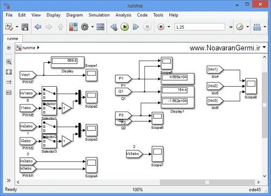The width and height of the screenshot is (271, 196).
Task: Select the [Idc1] From block
Action: [215, 69]
